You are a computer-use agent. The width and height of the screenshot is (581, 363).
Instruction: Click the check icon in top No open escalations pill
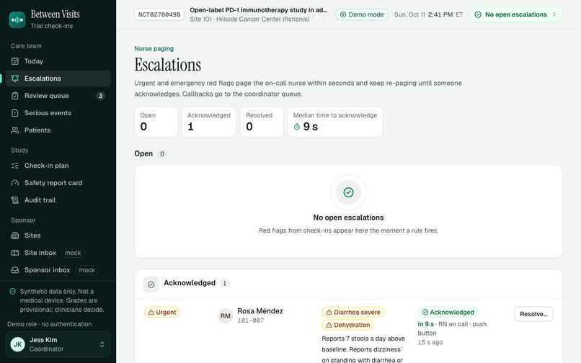coord(478,14)
